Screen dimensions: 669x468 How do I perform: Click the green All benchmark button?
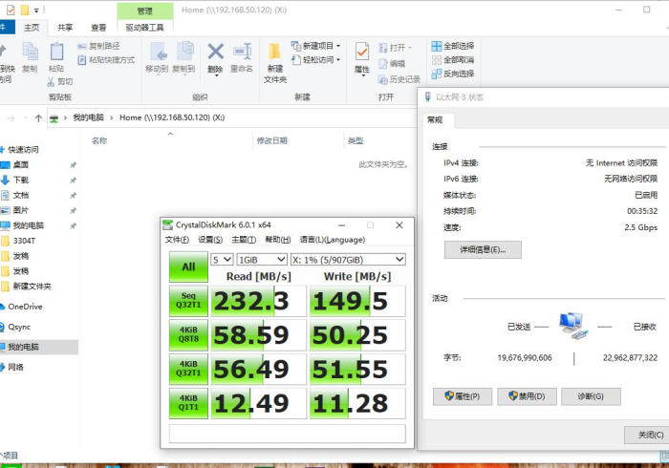188,267
